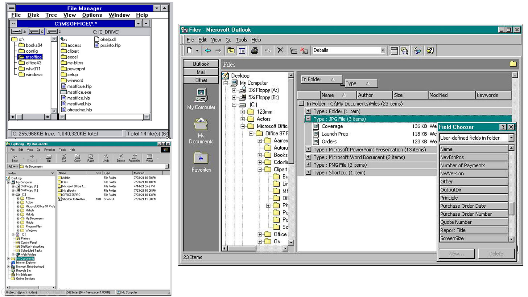Expand the 3½ Floppy (A:) node in Outlook tree
This screenshot has width=528, height=297.
point(234,90)
